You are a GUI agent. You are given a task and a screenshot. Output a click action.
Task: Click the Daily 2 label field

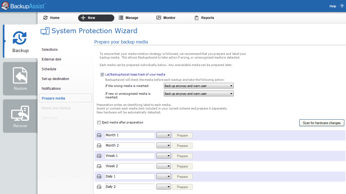pos(130,187)
